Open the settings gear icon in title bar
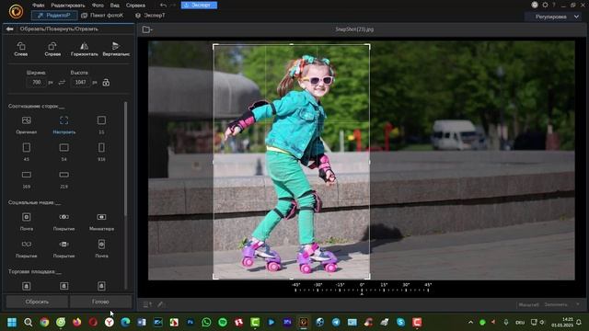Screen dimensions: 589x331 (545, 5)
